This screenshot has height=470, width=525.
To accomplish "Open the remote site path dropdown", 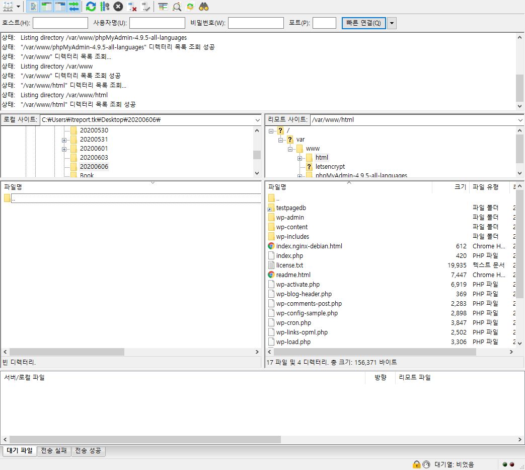I will point(520,120).
